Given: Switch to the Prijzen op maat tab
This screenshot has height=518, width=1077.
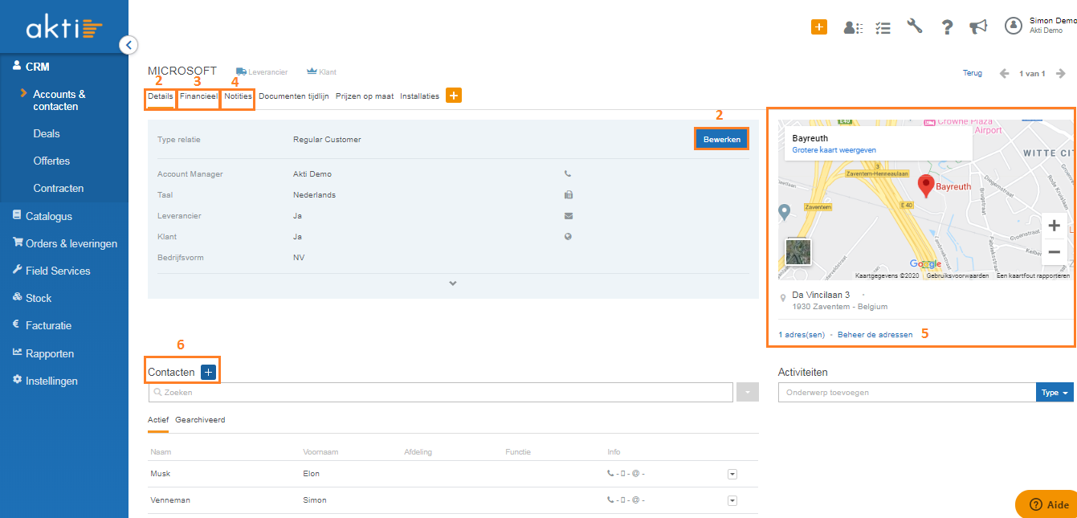Looking at the screenshot, I should [x=365, y=96].
